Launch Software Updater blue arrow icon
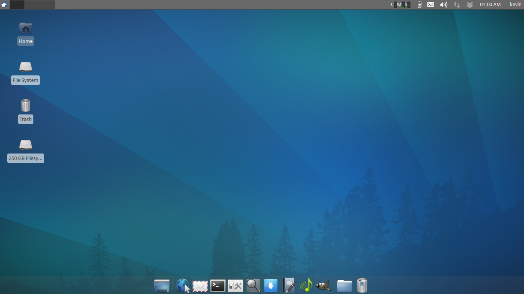Image resolution: width=524 pixels, height=294 pixels. tap(271, 285)
